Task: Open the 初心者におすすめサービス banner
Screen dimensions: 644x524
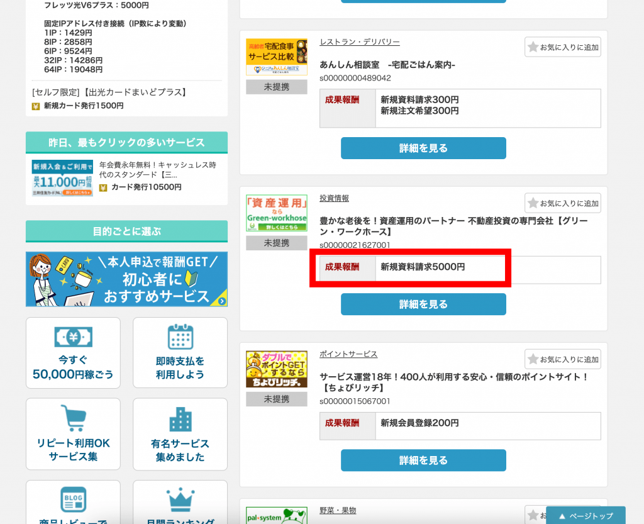Action: click(x=126, y=279)
